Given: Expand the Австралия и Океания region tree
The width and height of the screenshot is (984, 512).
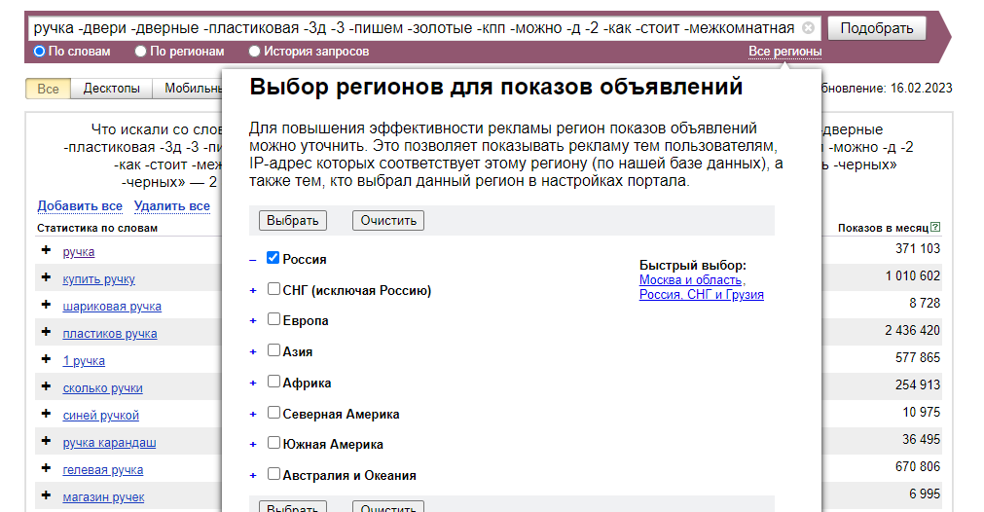Looking at the screenshot, I should [253, 476].
